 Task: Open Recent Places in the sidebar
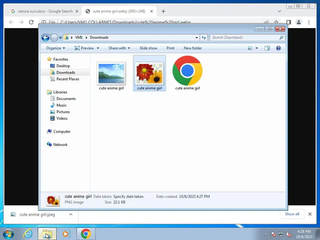(x=64, y=79)
